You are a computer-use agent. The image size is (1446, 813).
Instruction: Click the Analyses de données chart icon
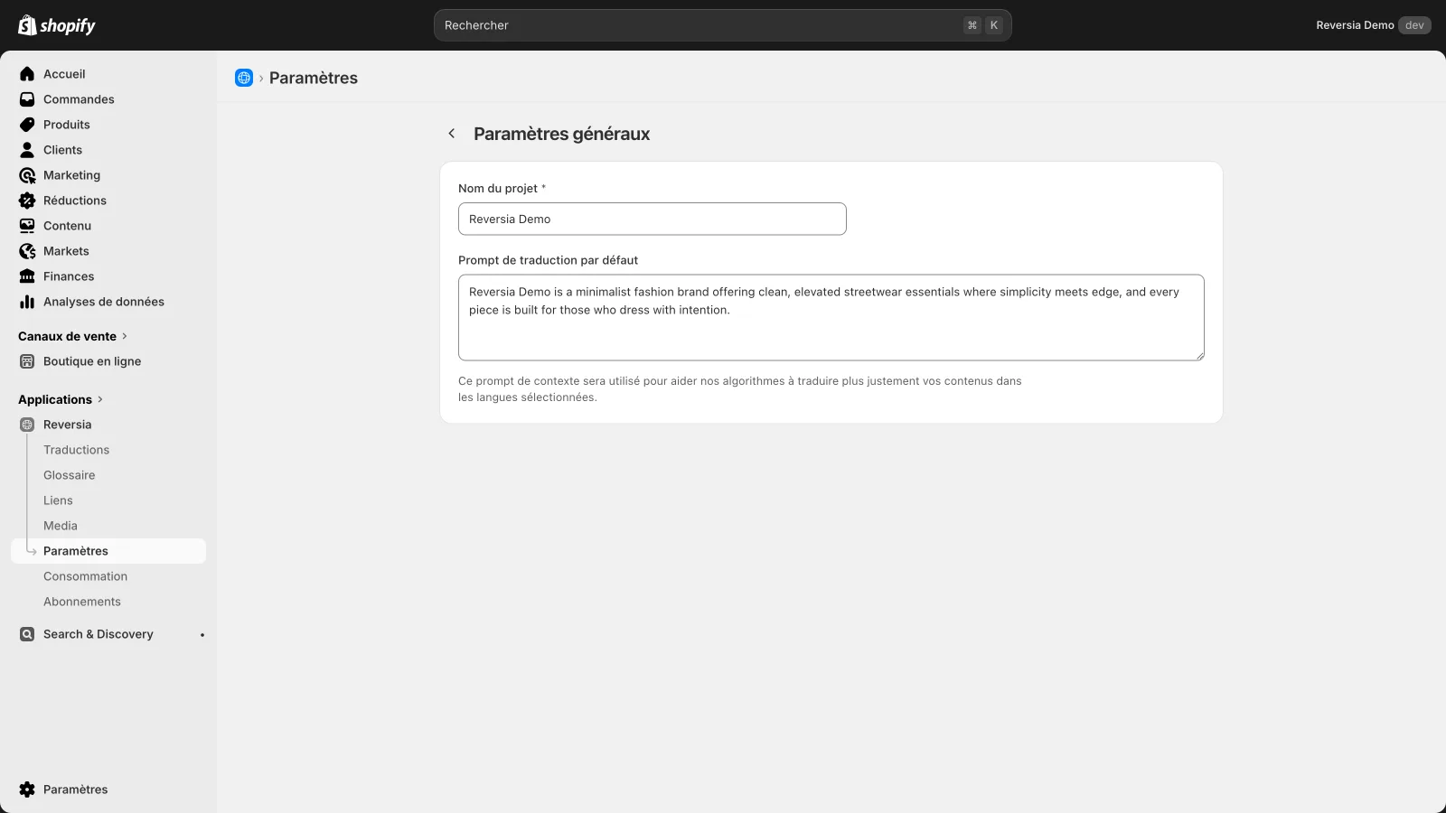tap(27, 302)
